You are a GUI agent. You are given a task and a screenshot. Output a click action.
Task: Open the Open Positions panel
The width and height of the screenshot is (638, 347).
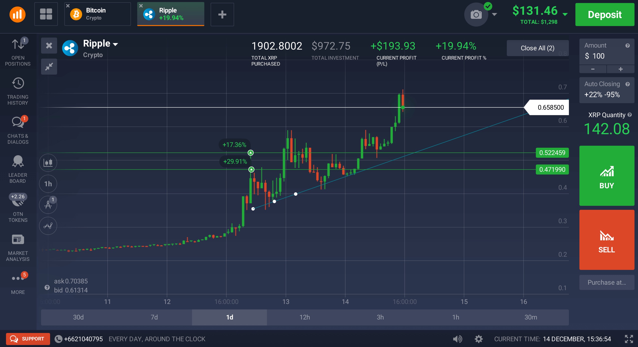tap(18, 52)
